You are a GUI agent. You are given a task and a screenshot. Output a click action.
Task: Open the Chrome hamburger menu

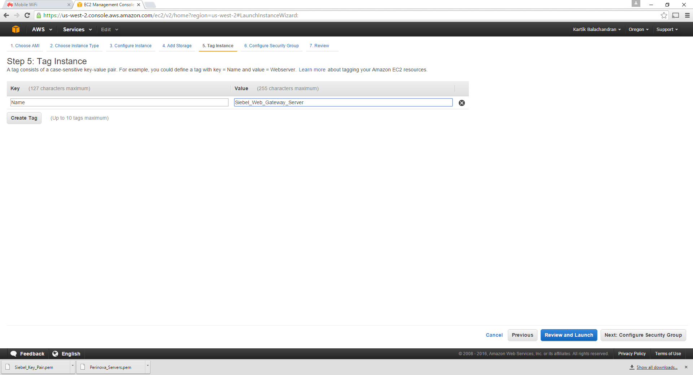click(687, 16)
